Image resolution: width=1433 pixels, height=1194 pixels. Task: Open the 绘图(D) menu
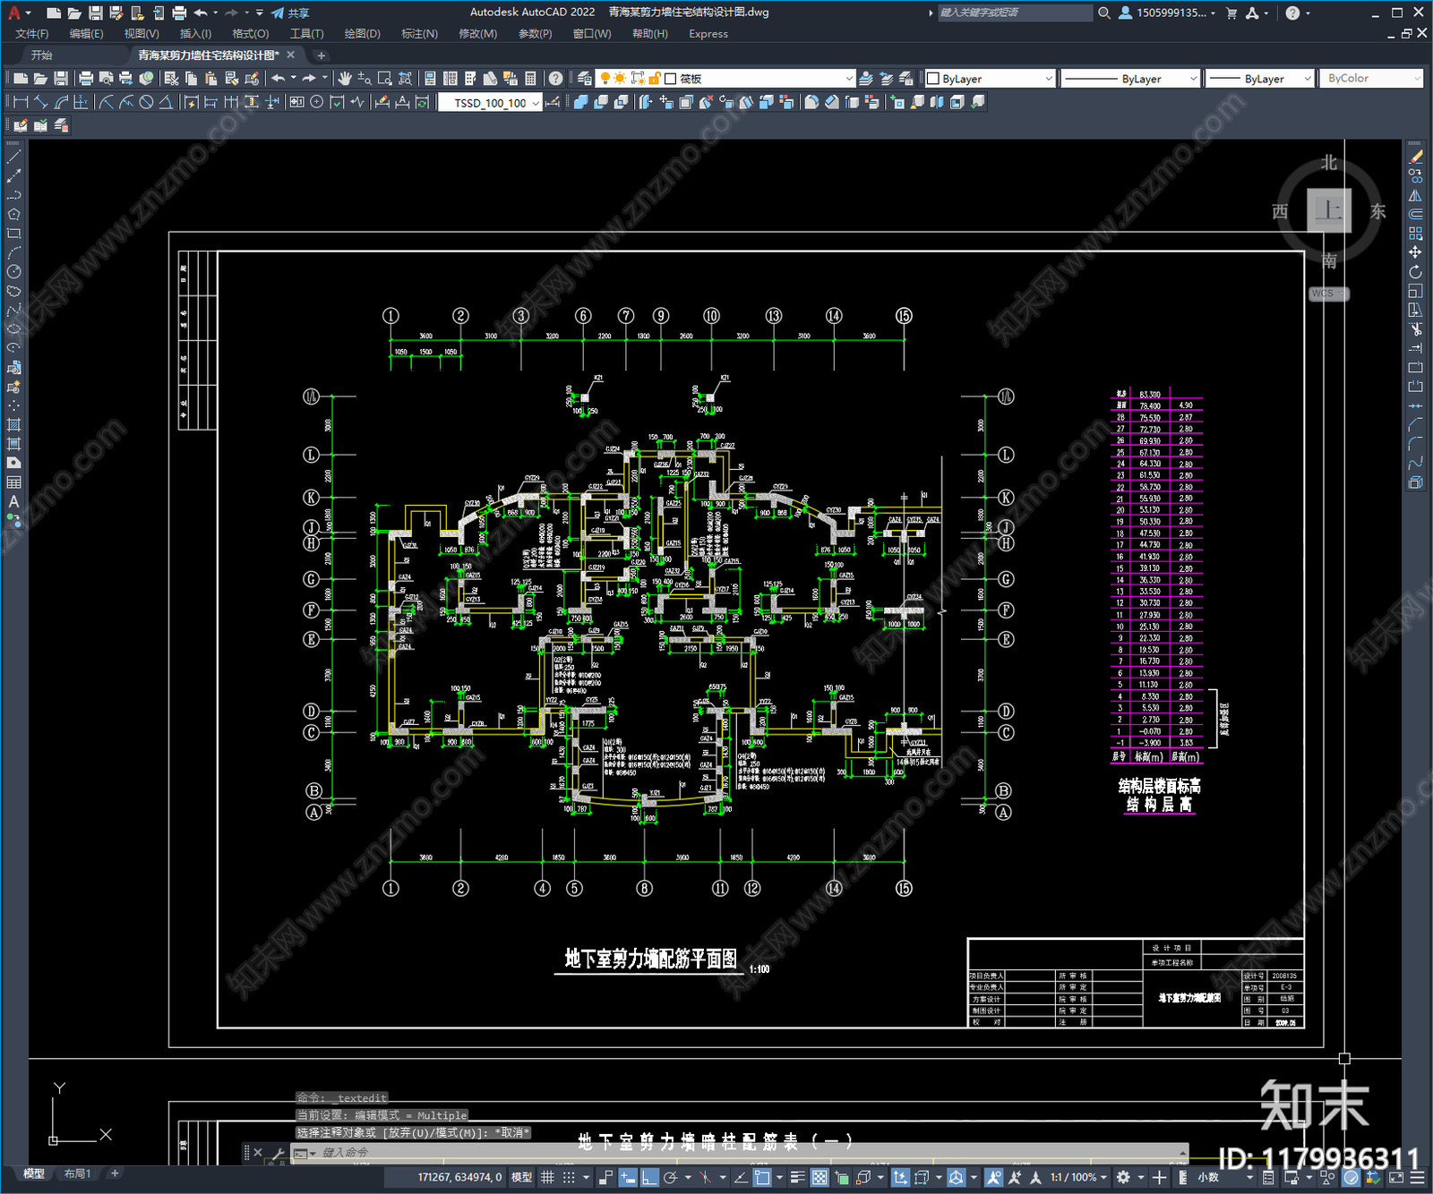pos(362,34)
